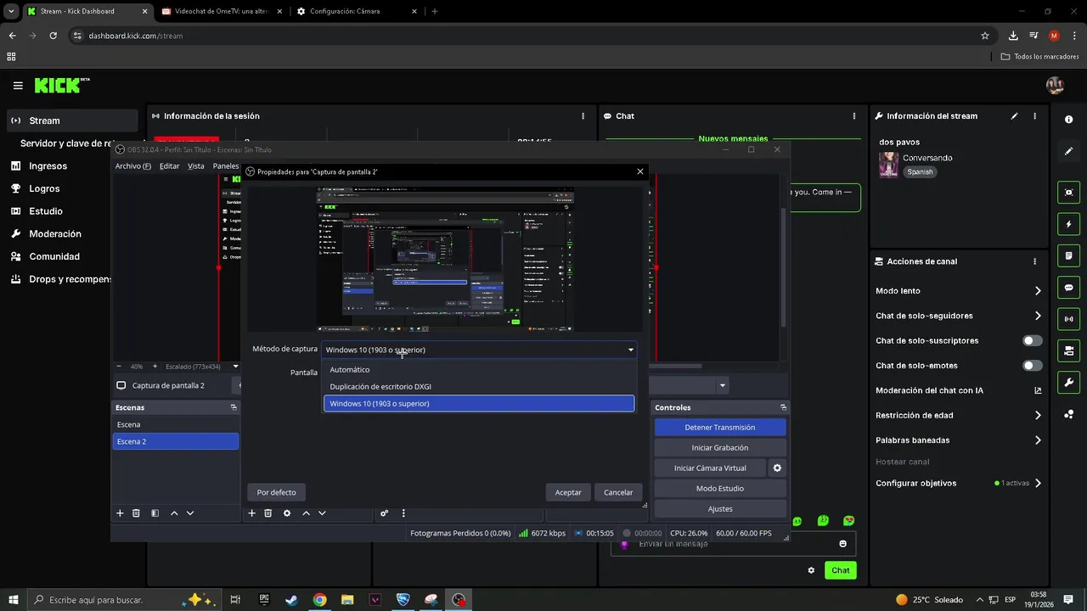Click Iniciar Grabación in OBS
Screen dimensions: 1087x611
[x=720, y=448]
